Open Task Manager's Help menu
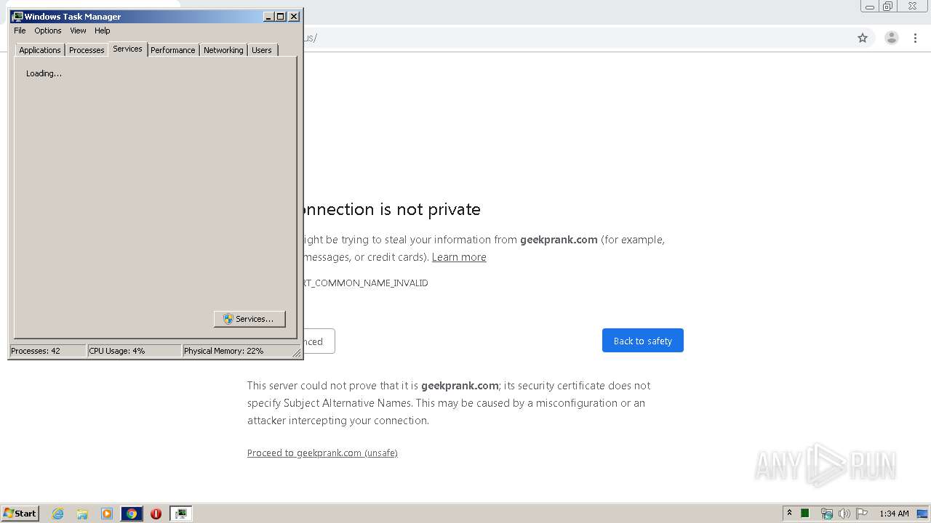 click(103, 31)
